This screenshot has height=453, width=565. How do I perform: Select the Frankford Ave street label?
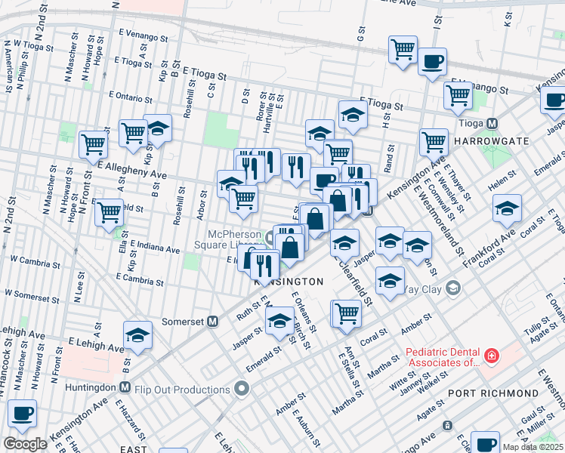489,247
